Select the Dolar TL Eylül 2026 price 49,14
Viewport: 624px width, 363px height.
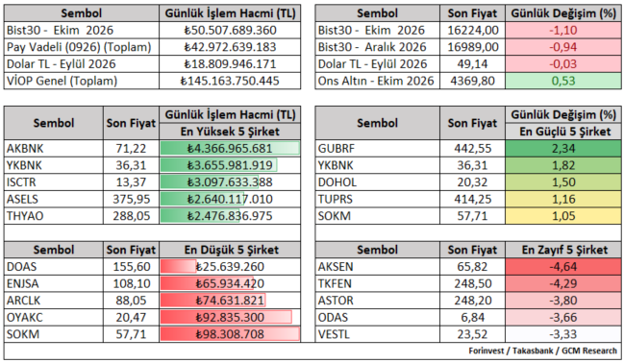(472, 63)
